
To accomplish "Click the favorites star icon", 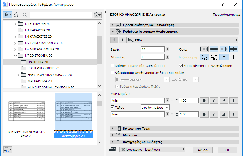I will 16,15.
